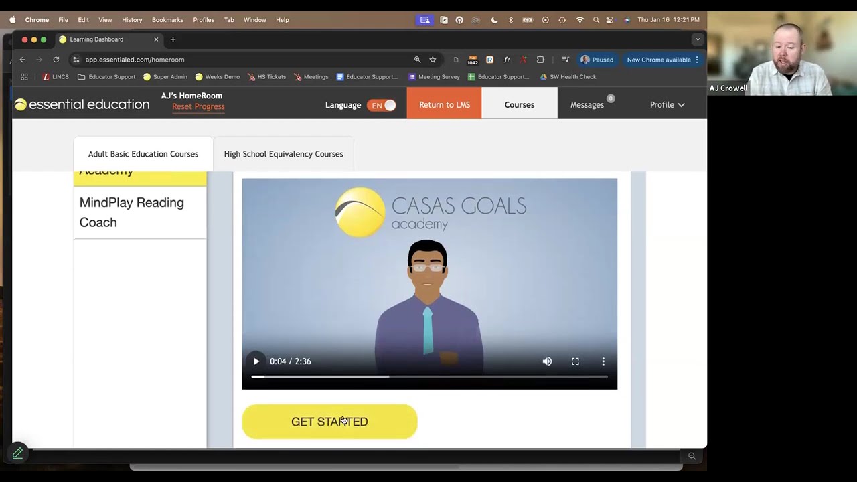Open the HS Tickets bookmark
This screenshot has width=857, height=482.
266,77
